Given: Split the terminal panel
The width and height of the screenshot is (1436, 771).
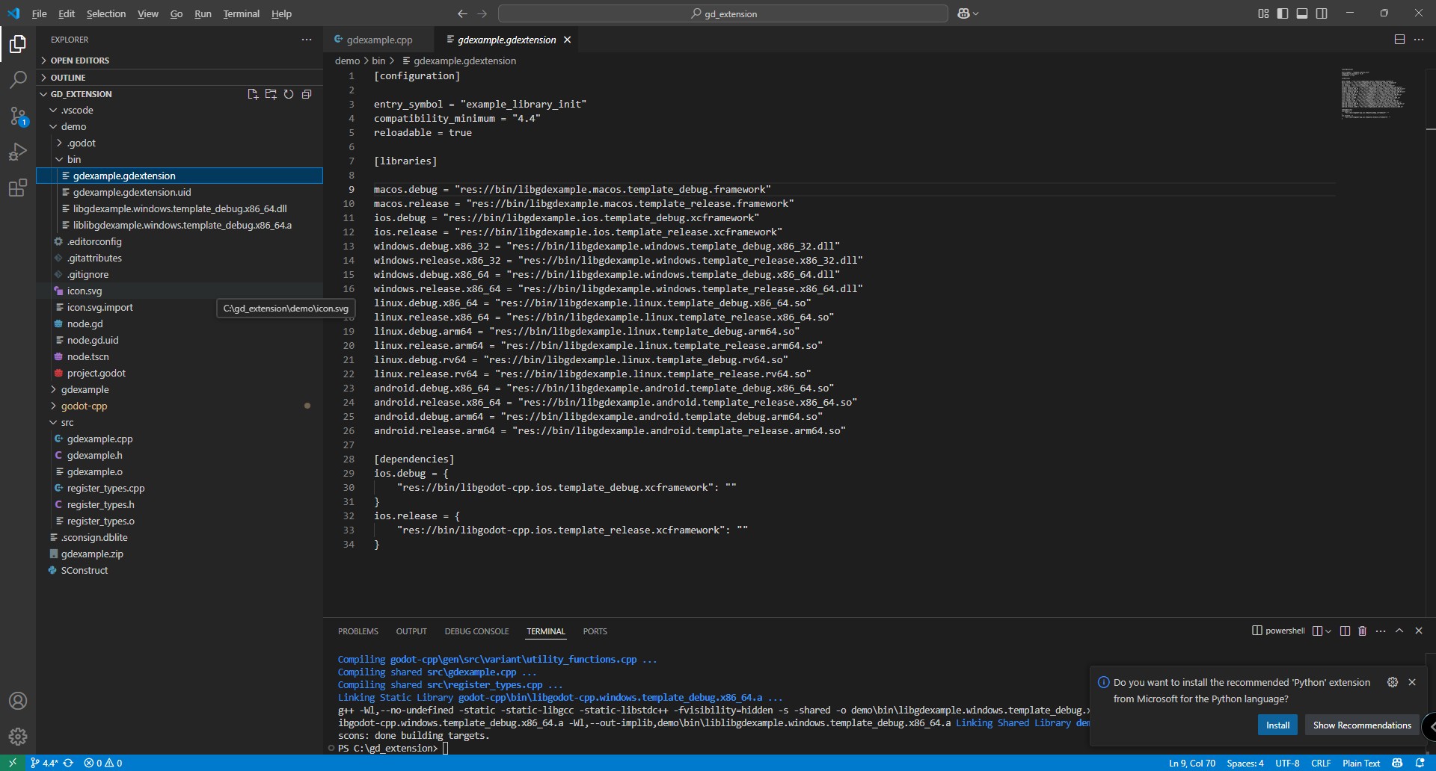Looking at the screenshot, I should coord(1345,631).
